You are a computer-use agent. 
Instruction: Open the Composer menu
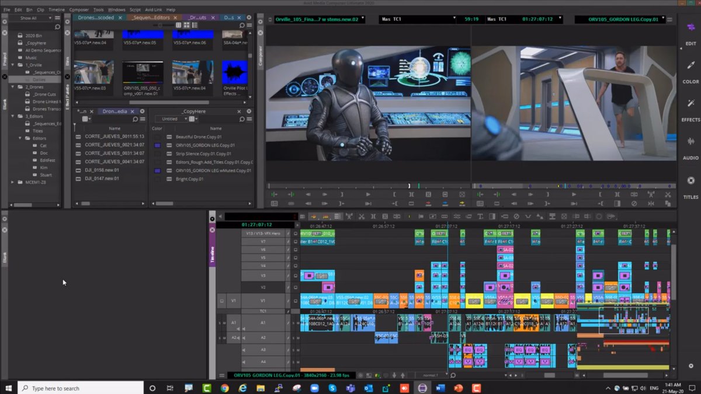point(79,10)
